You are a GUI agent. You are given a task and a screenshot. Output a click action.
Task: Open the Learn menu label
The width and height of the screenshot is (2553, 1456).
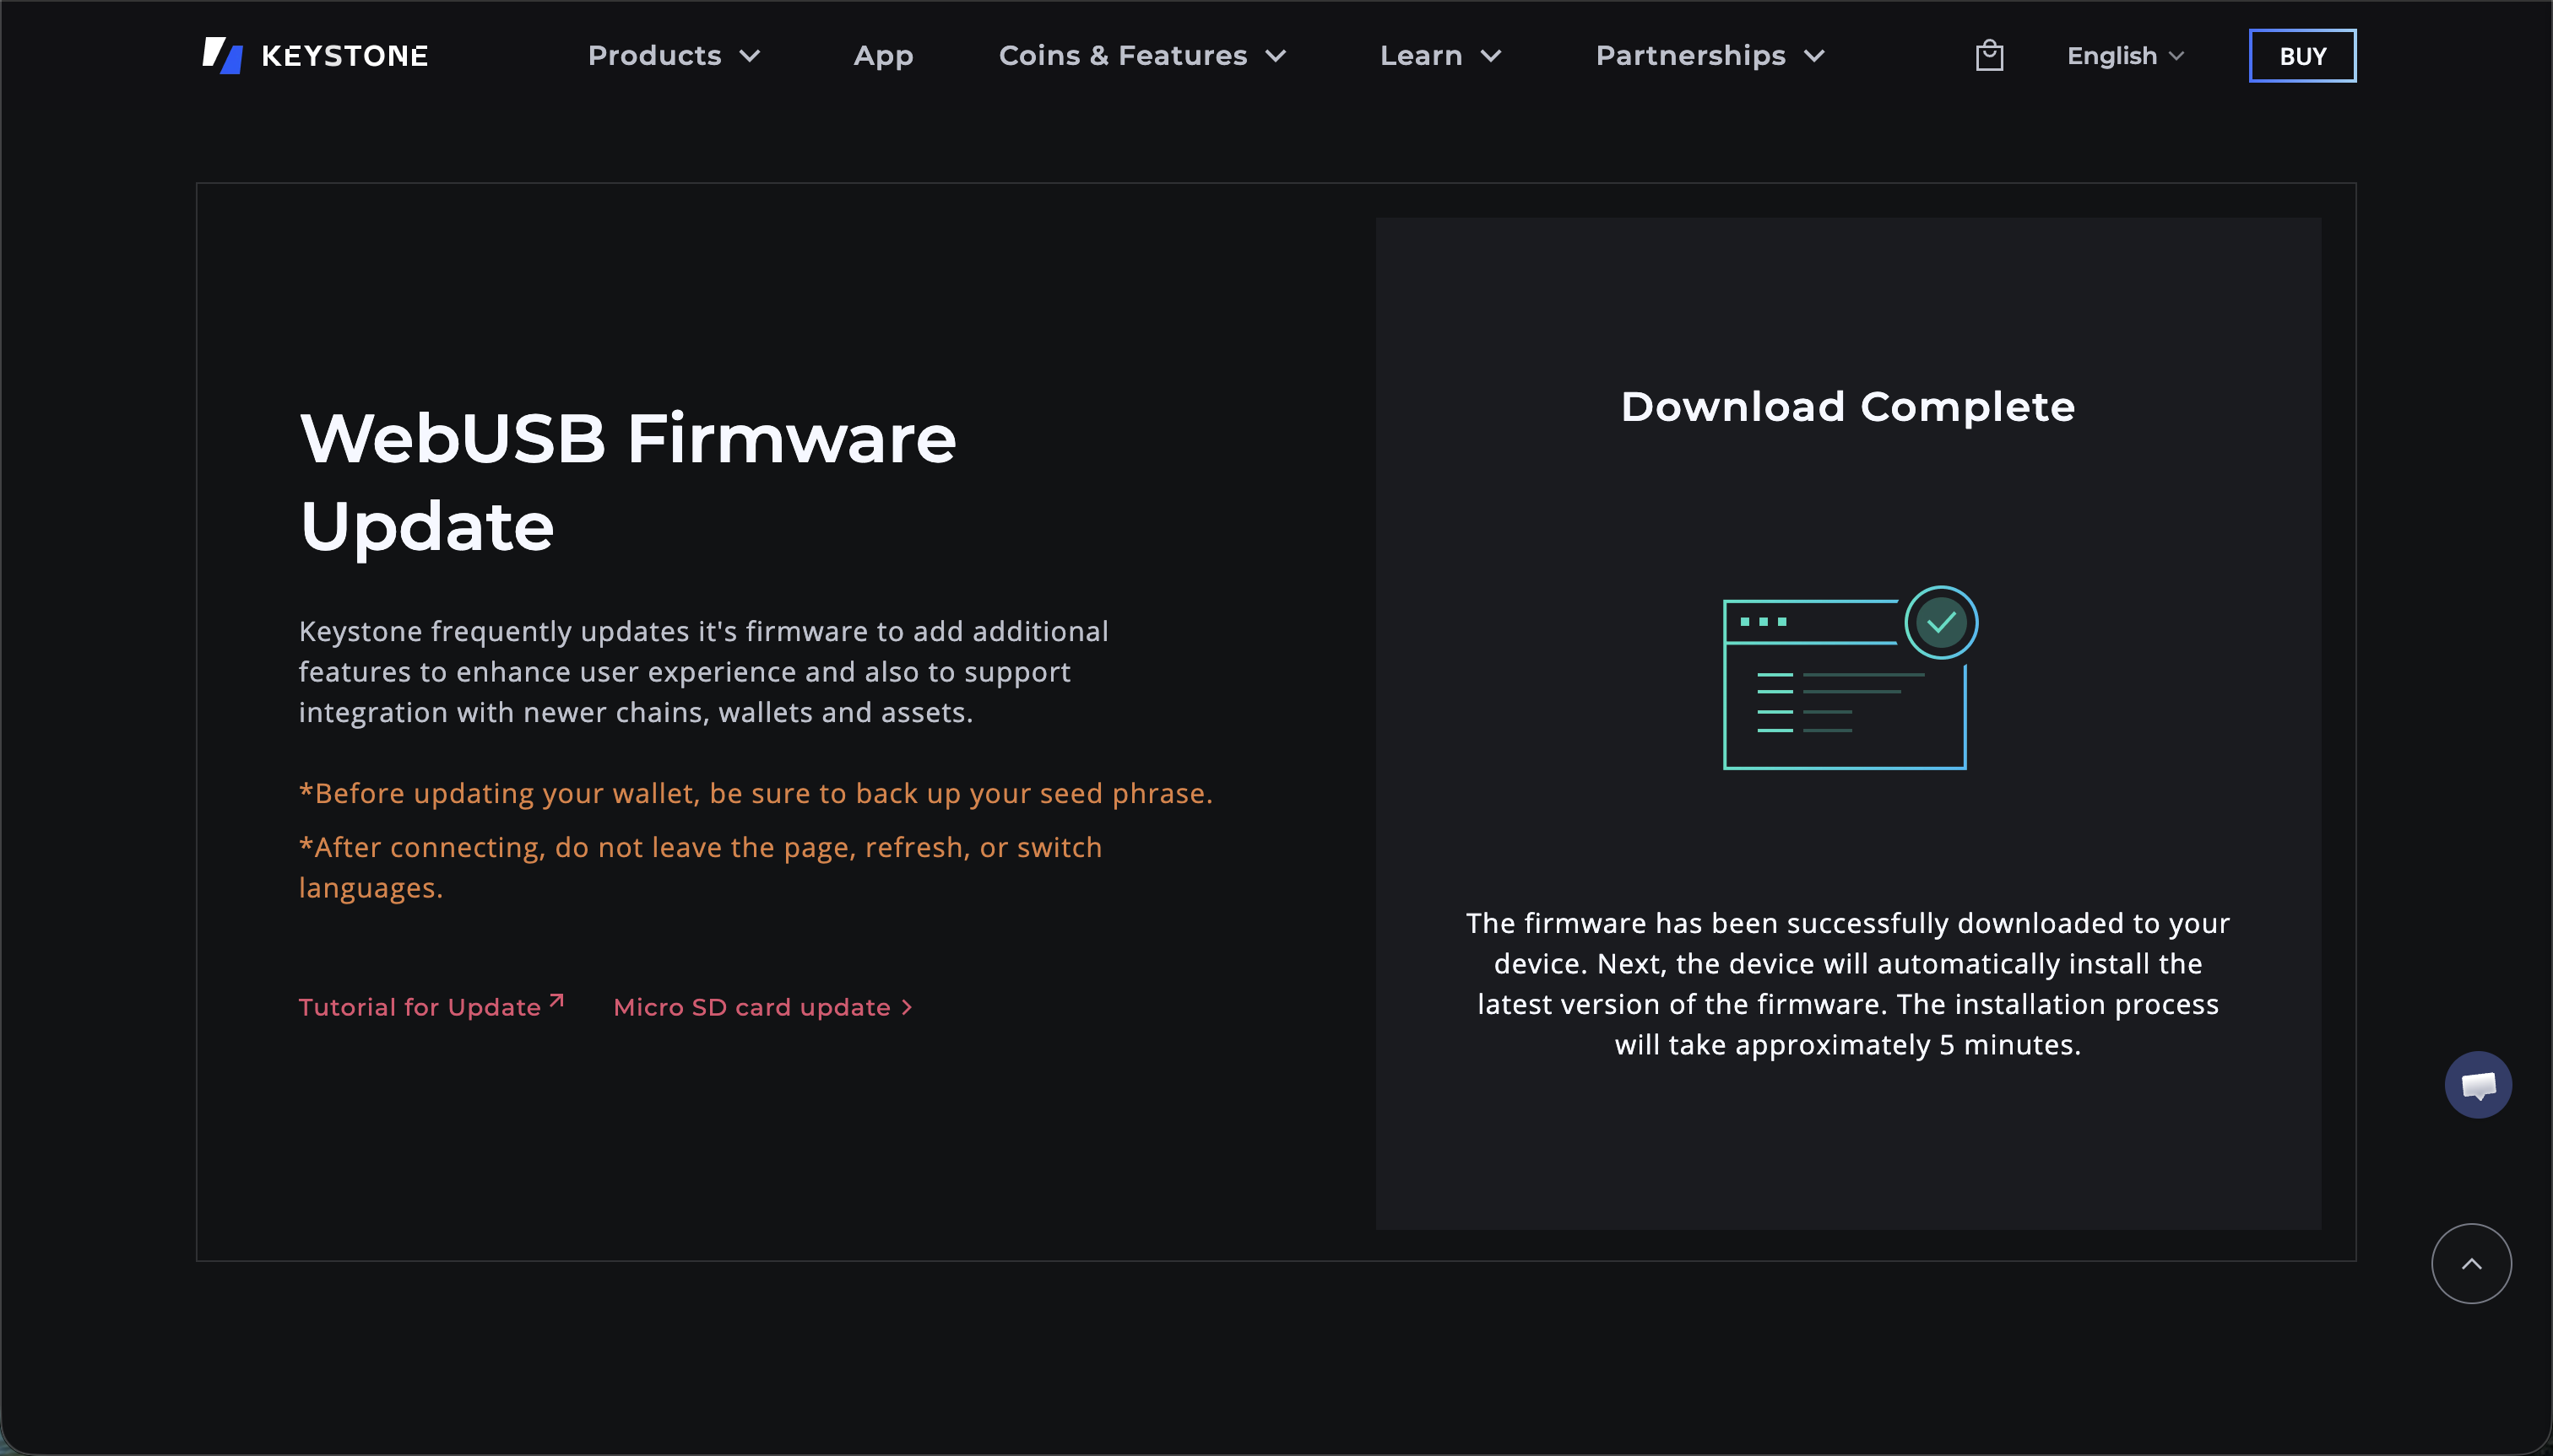tap(1421, 56)
